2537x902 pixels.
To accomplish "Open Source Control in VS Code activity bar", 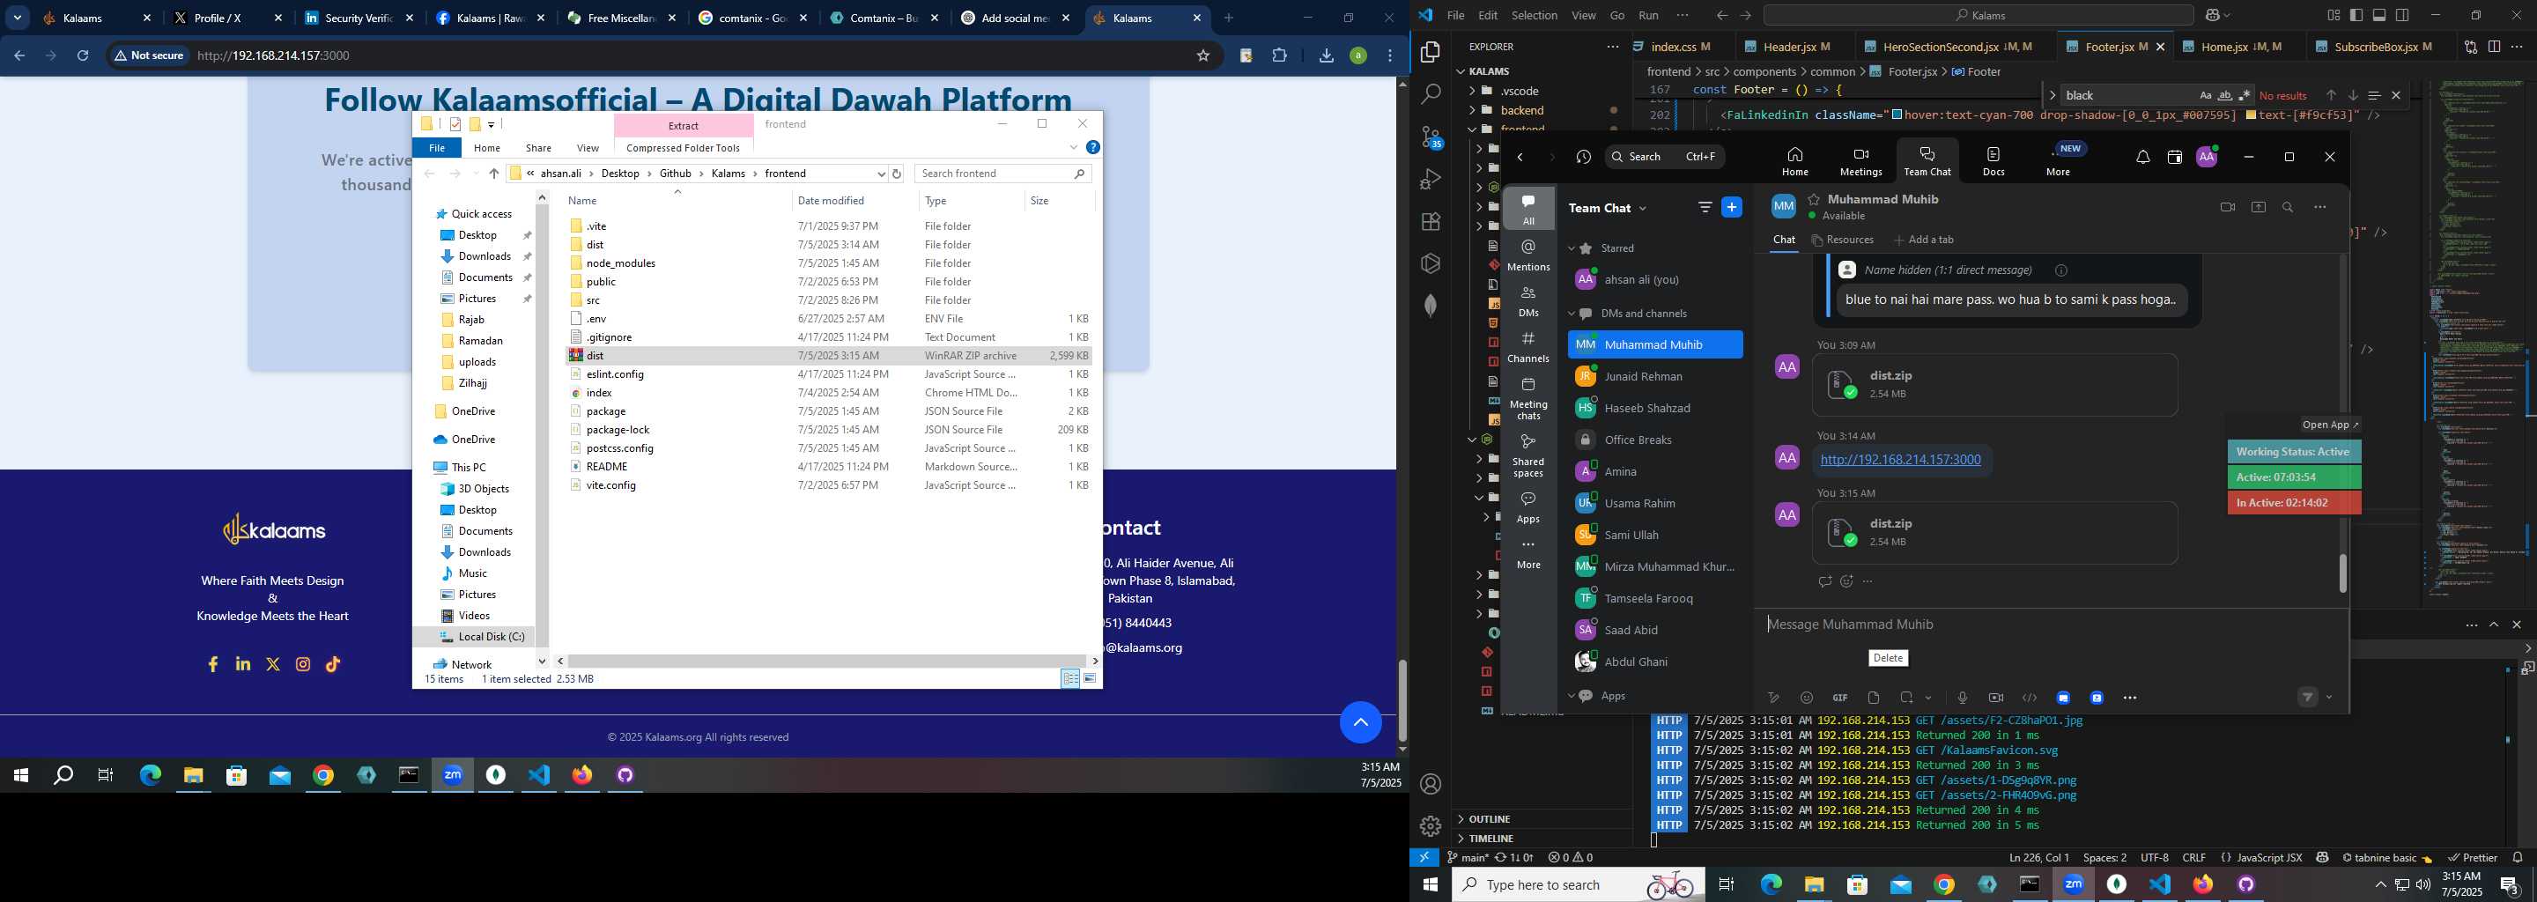I will [x=1431, y=137].
